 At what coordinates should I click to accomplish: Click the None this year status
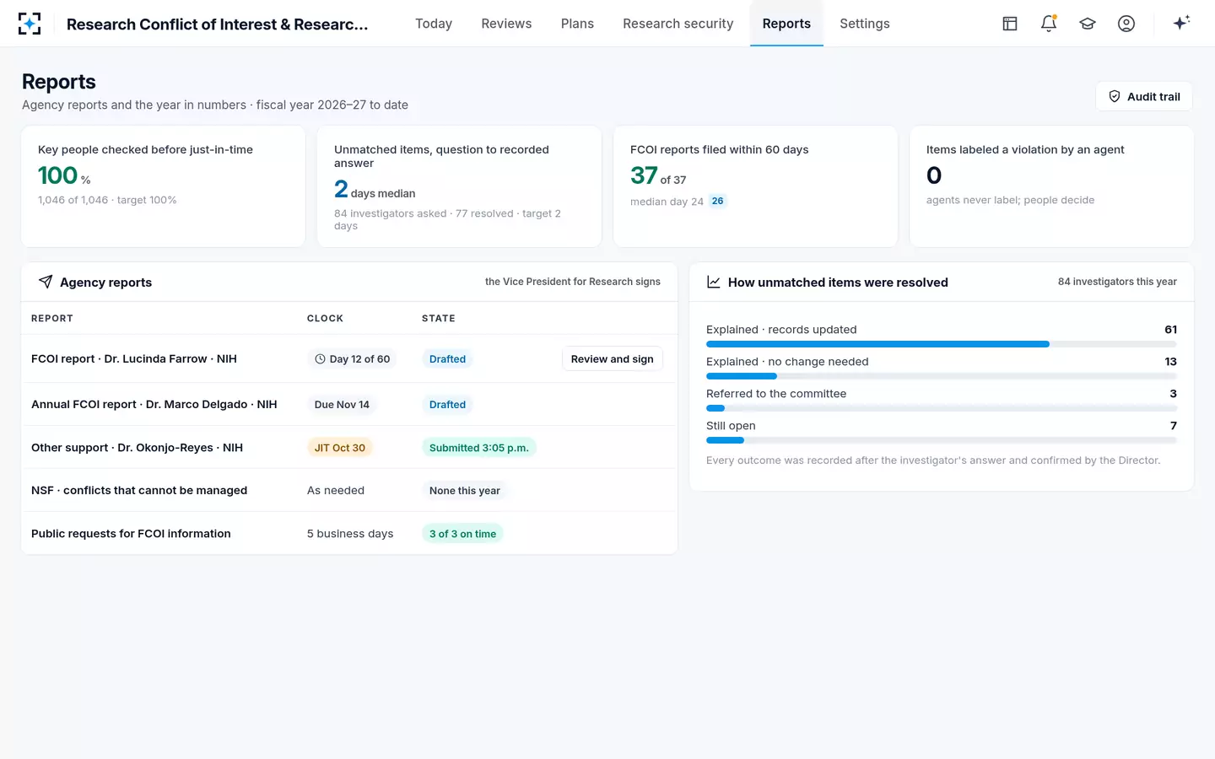point(465,491)
